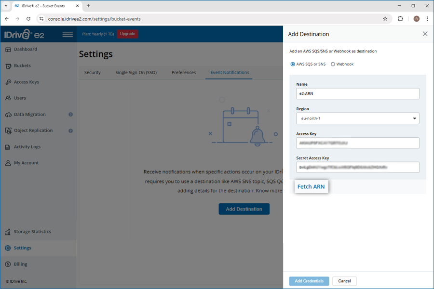Select the AWS SQS or SNS radio button
Viewport: 434px width, 289px height.
click(293, 64)
